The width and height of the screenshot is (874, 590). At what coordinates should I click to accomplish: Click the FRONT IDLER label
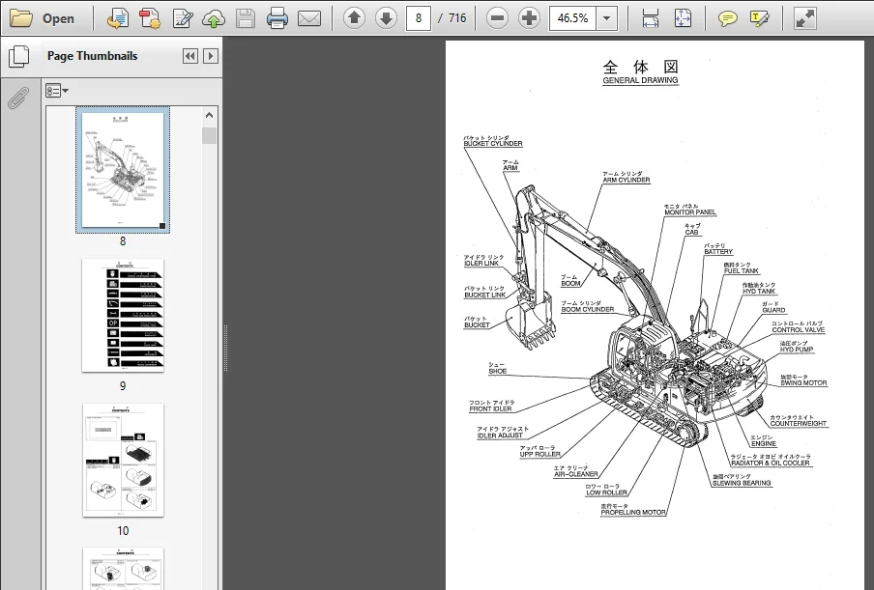pyautogui.click(x=490, y=409)
